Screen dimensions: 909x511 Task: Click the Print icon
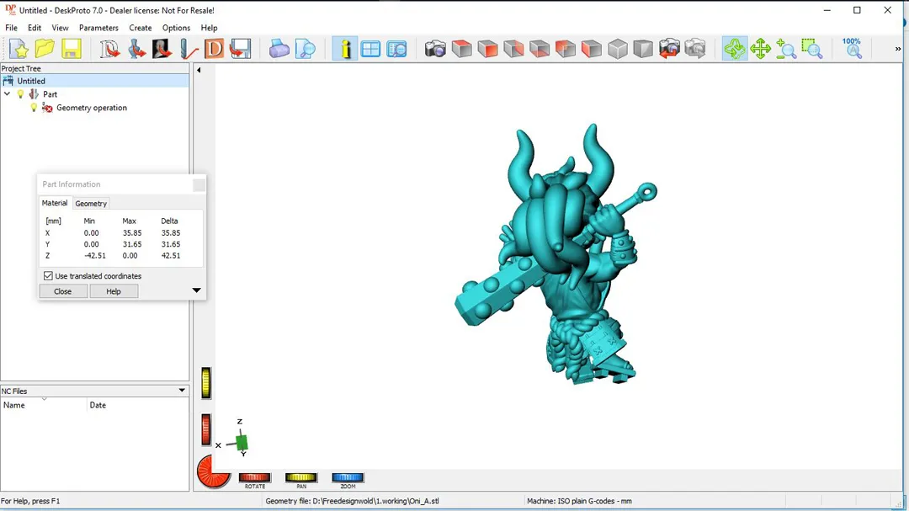(x=279, y=49)
